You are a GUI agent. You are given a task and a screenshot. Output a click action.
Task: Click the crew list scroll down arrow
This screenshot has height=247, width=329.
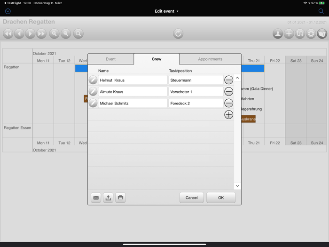pos(237,186)
